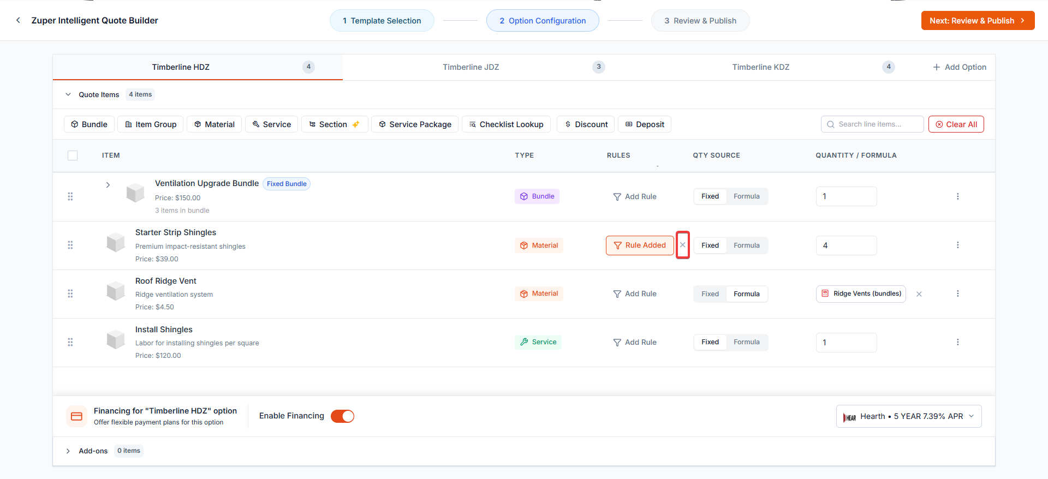Image resolution: width=1048 pixels, height=479 pixels.
Task: Clear All line items
Action: (x=956, y=124)
